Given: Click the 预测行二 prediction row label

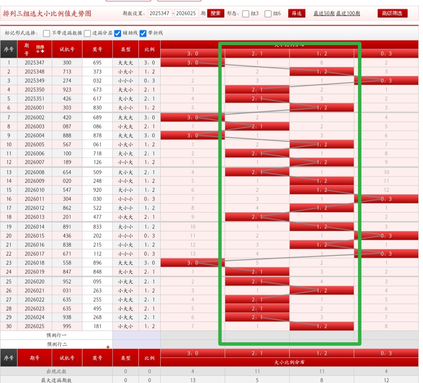Looking at the screenshot, I should tap(56, 344).
